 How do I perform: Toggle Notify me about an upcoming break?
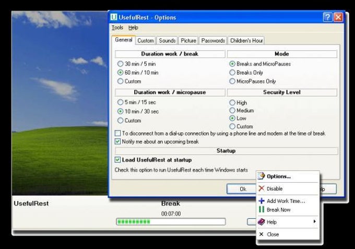117,141
